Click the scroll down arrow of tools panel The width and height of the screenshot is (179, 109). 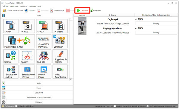[71, 80]
